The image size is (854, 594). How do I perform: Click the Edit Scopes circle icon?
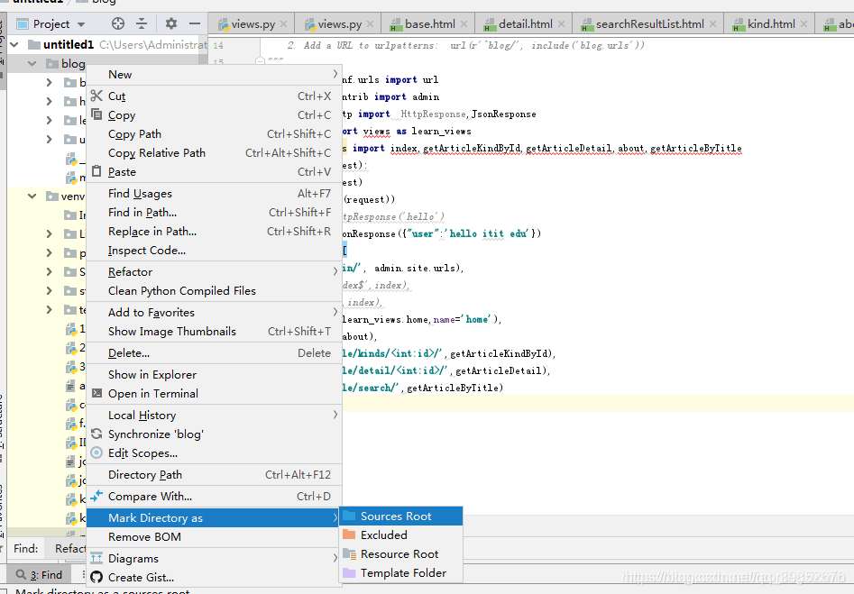click(x=96, y=452)
